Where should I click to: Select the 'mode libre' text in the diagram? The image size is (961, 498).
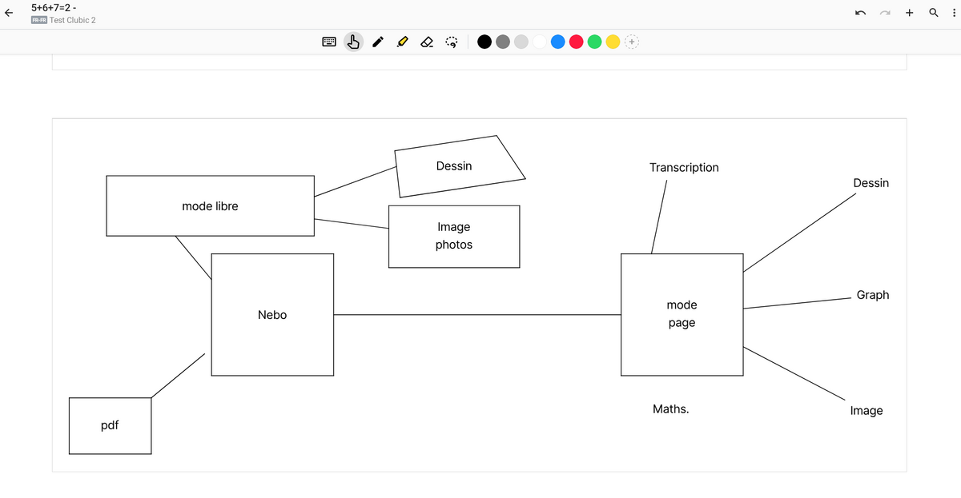click(x=210, y=206)
